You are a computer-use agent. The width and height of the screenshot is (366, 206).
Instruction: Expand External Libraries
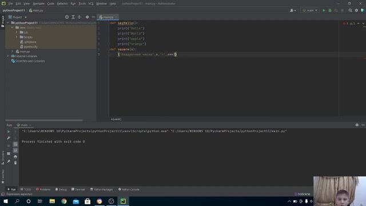point(8,56)
